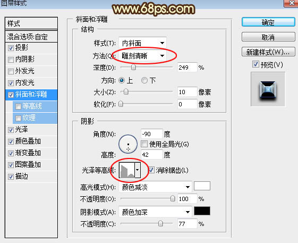Enable the 外发光 outer glow checkbox

click(x=11, y=71)
